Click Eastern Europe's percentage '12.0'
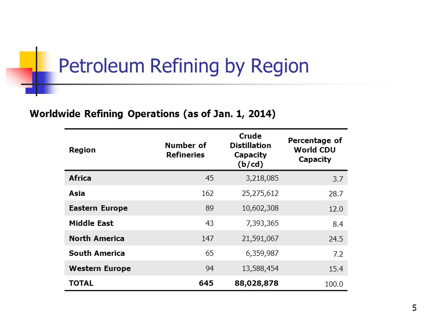Viewport: 430px width, 322px height. (336, 209)
